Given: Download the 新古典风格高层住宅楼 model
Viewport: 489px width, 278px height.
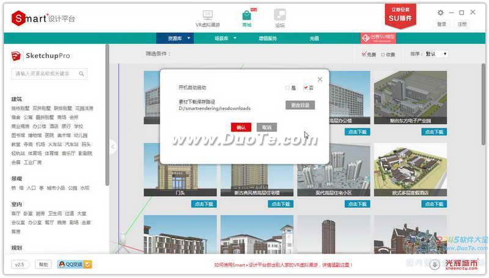Looking at the screenshot, I should tap(281, 204).
